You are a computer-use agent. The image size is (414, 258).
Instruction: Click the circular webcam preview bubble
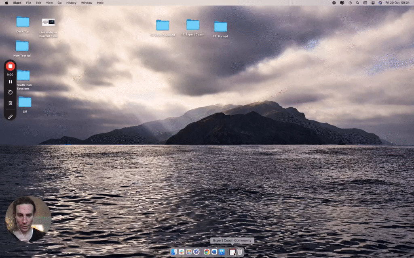(28, 219)
